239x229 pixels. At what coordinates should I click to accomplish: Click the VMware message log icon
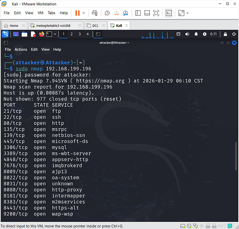(x=230, y=226)
